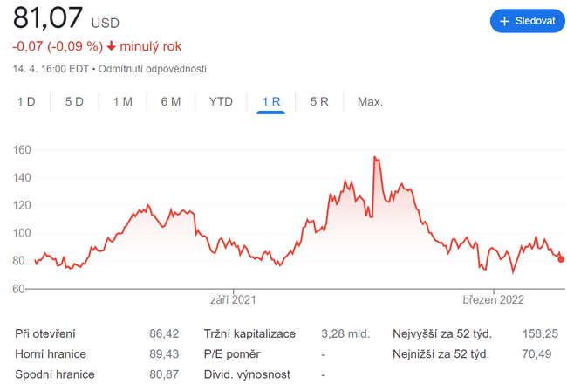Click the red down arrow price-change icon
This screenshot has height=384, width=567.
pos(111,46)
